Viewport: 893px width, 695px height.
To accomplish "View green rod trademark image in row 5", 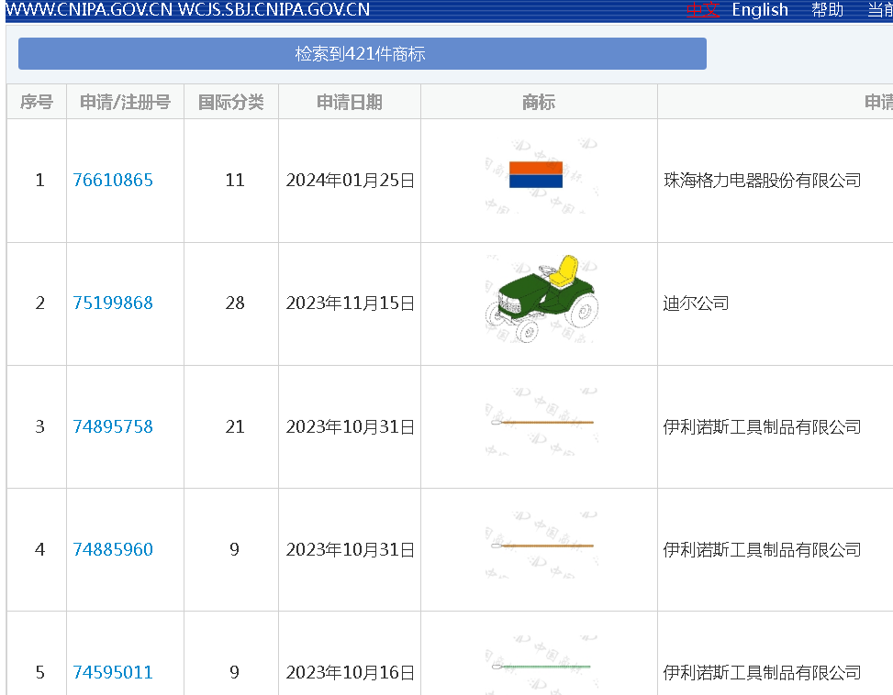I will [x=541, y=666].
